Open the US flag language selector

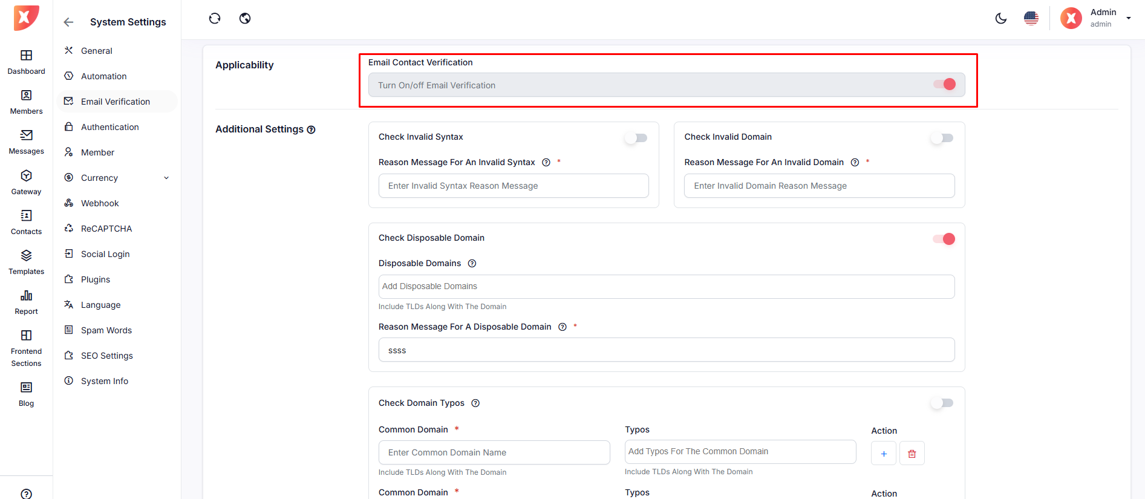click(x=1031, y=18)
